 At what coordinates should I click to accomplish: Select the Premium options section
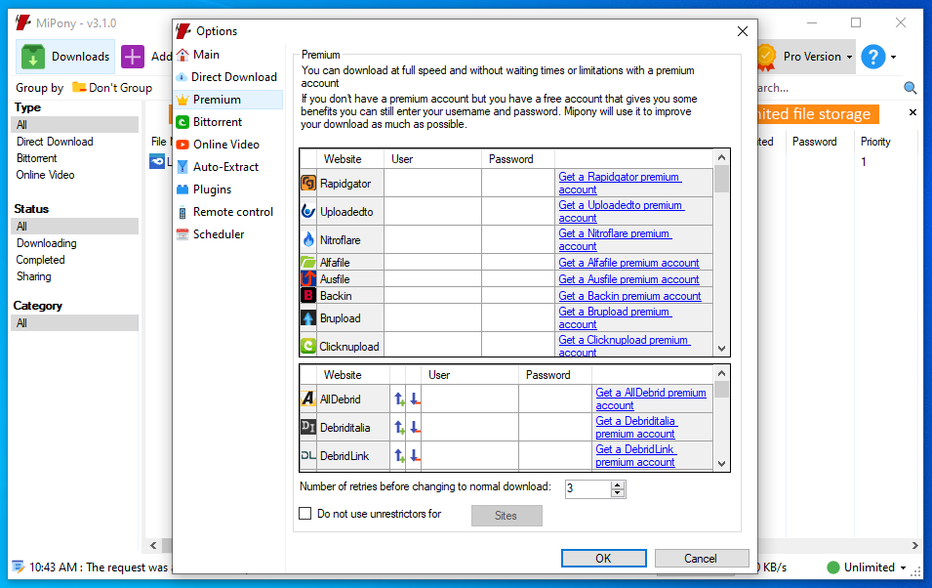(x=228, y=100)
